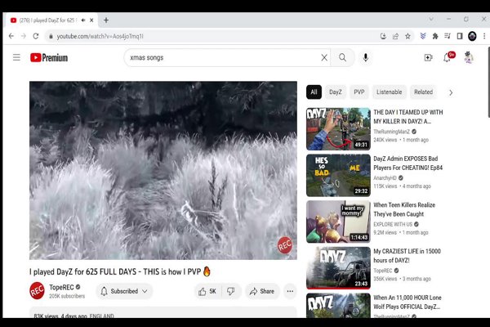Screen dimensions: 490x327
Task: Open the Create video icon
Action: (x=428, y=57)
